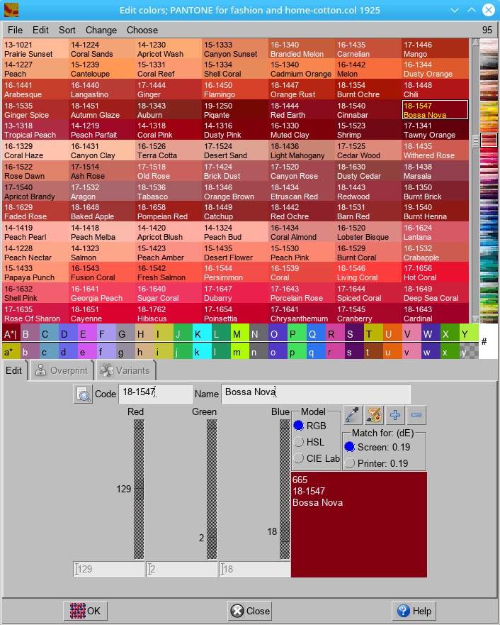
Task: Select the 17-1656 Hot Coral swatch
Action: tap(435, 272)
